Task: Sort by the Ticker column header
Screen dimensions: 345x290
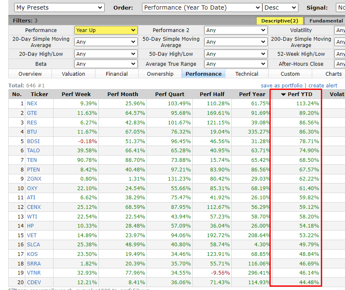Action: click(39, 94)
